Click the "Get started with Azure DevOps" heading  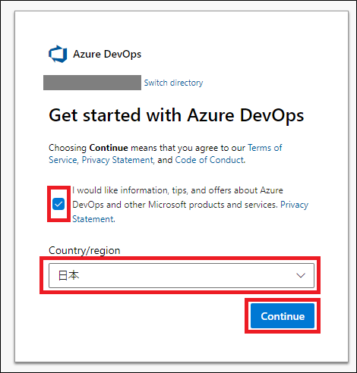point(176,115)
